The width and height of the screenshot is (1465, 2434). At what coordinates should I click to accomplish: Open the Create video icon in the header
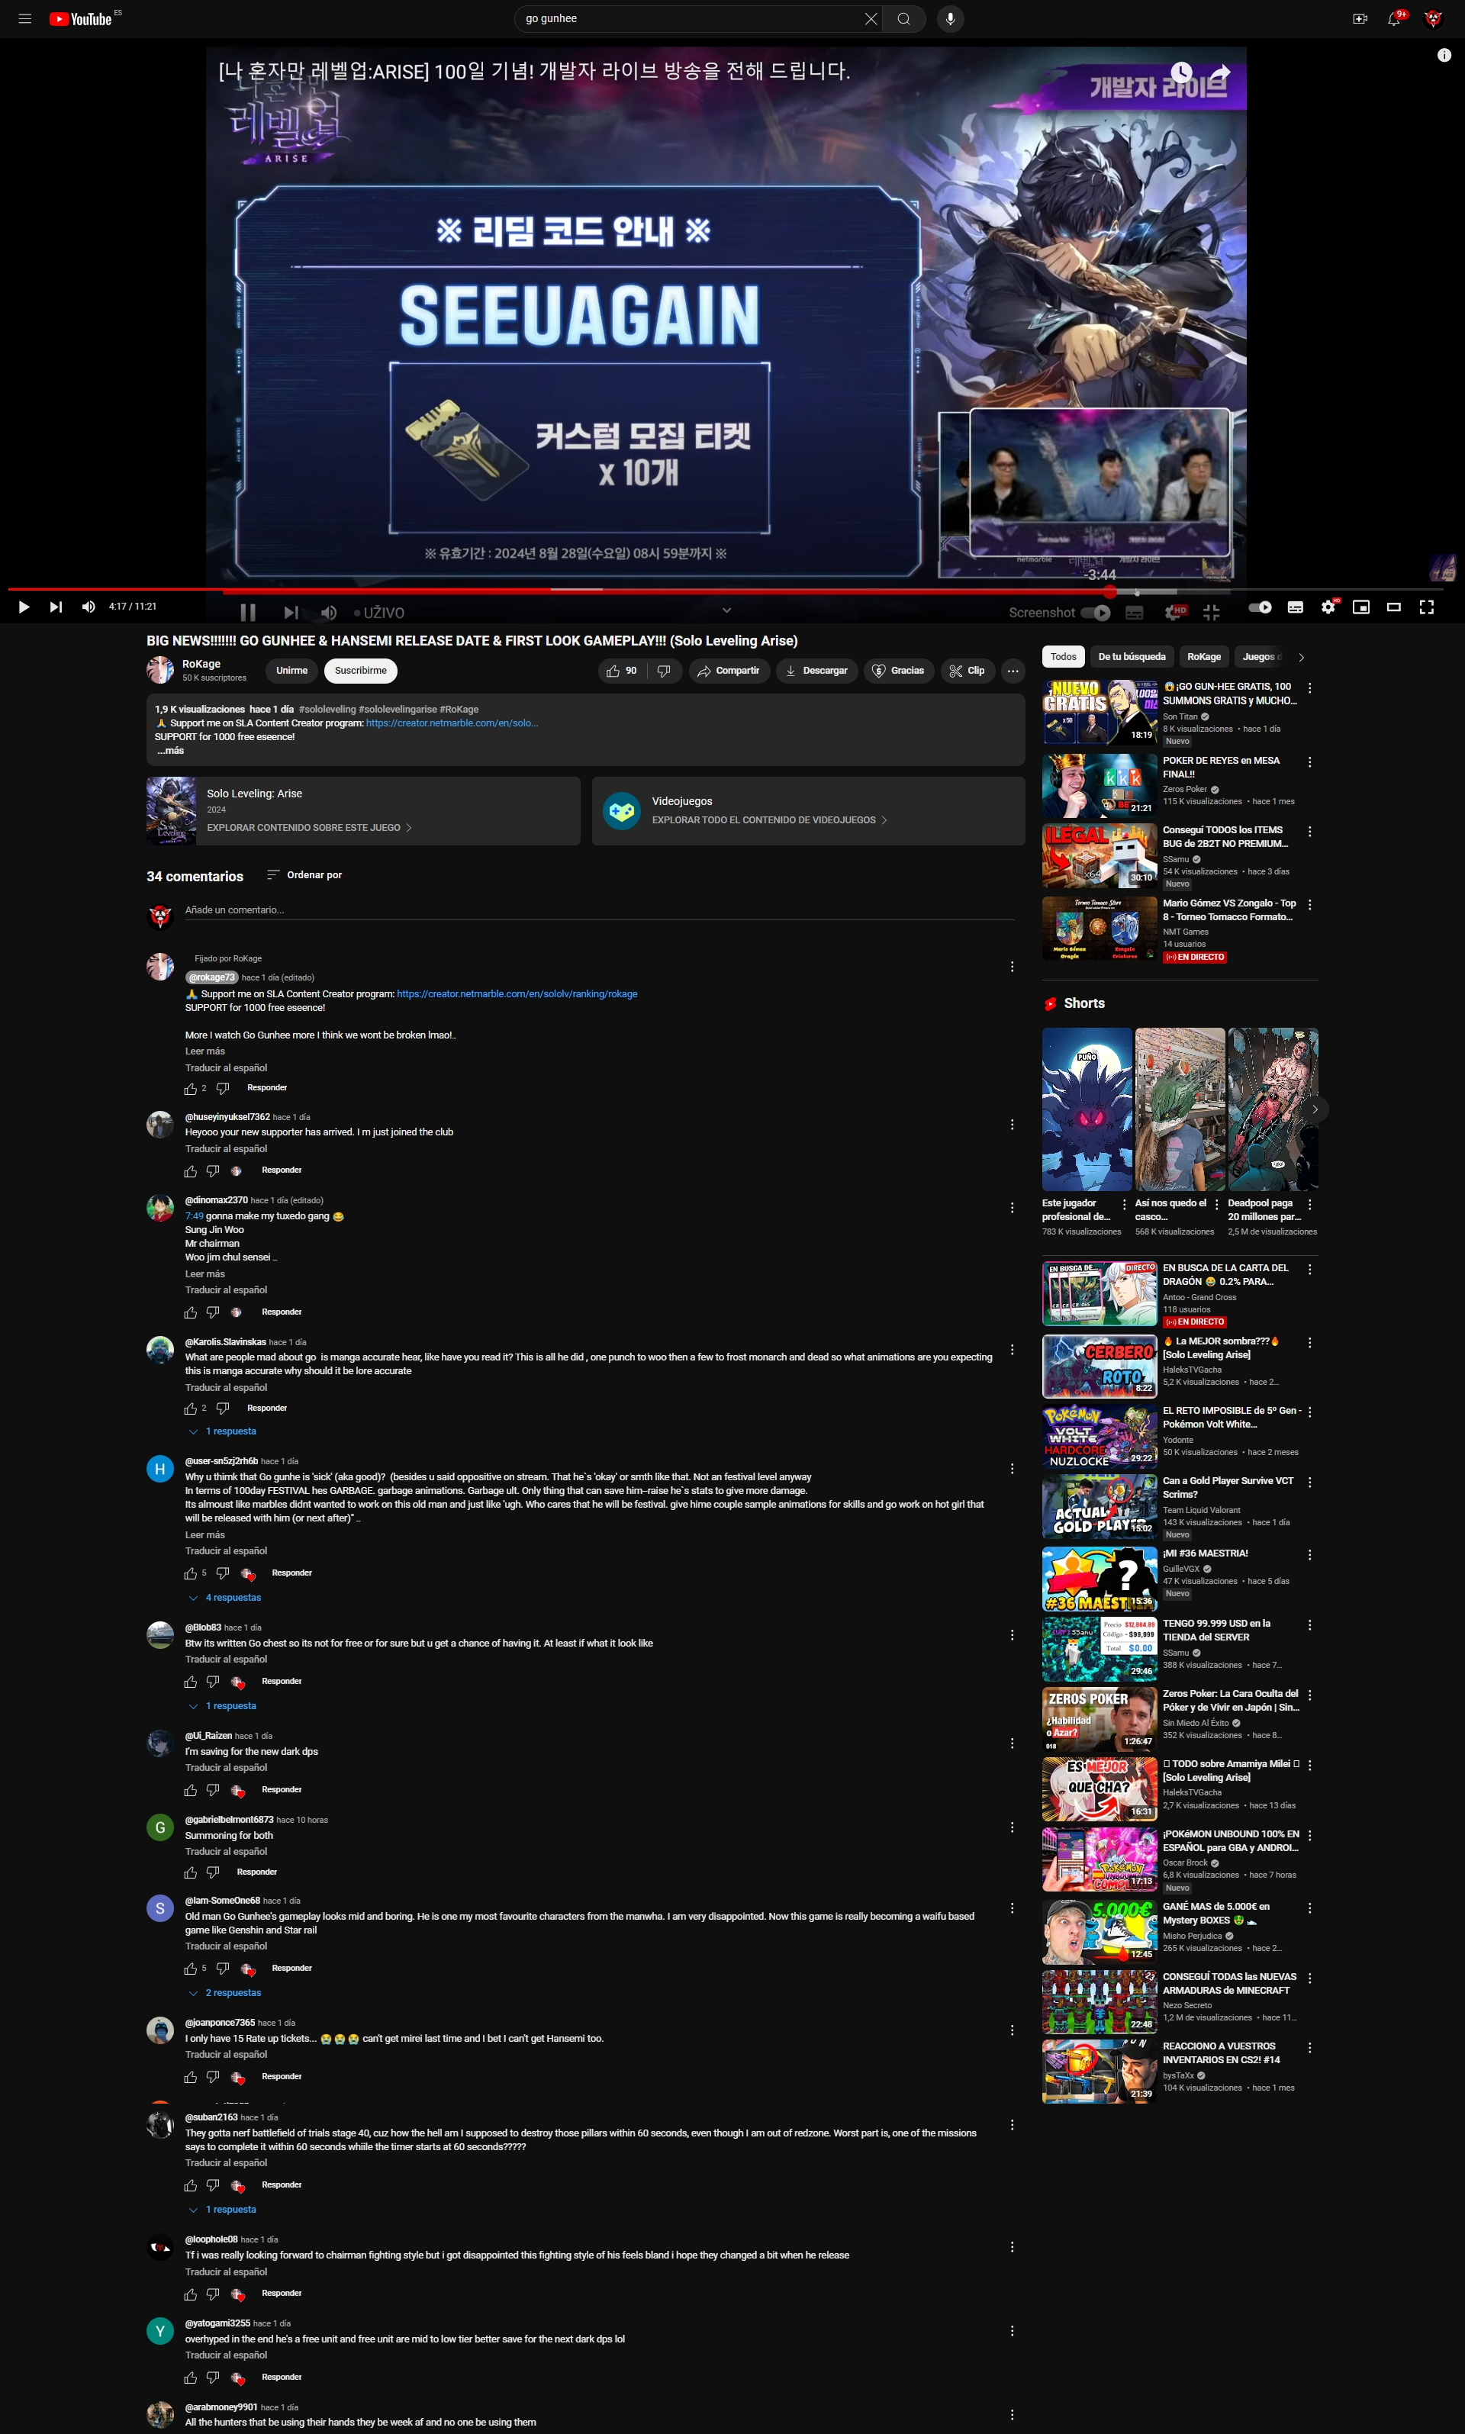pyautogui.click(x=1360, y=19)
